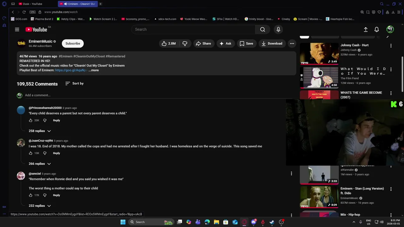Reply to Princesshannah20000's comment
Viewport: 404px width, 227px height.
pos(56,120)
